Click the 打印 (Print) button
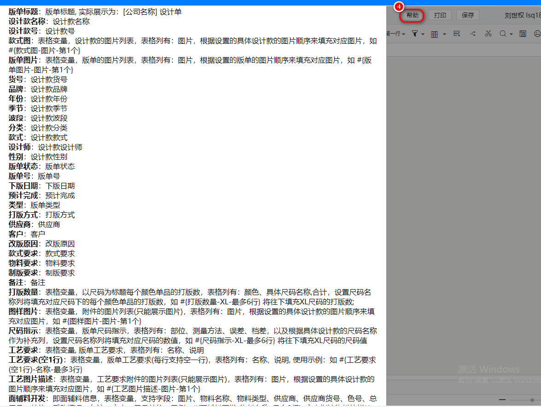Viewport: 541px width, 407px height. click(440, 15)
